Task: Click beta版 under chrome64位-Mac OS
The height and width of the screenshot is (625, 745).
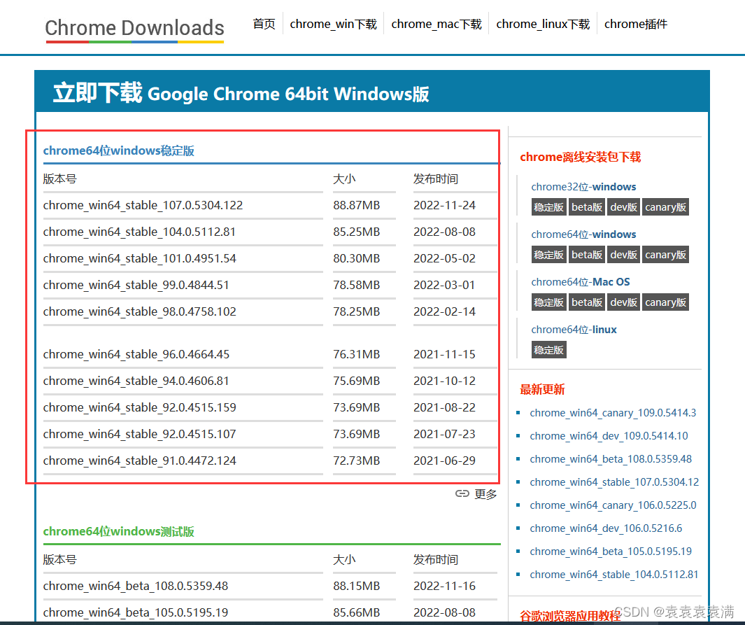Action: (587, 302)
